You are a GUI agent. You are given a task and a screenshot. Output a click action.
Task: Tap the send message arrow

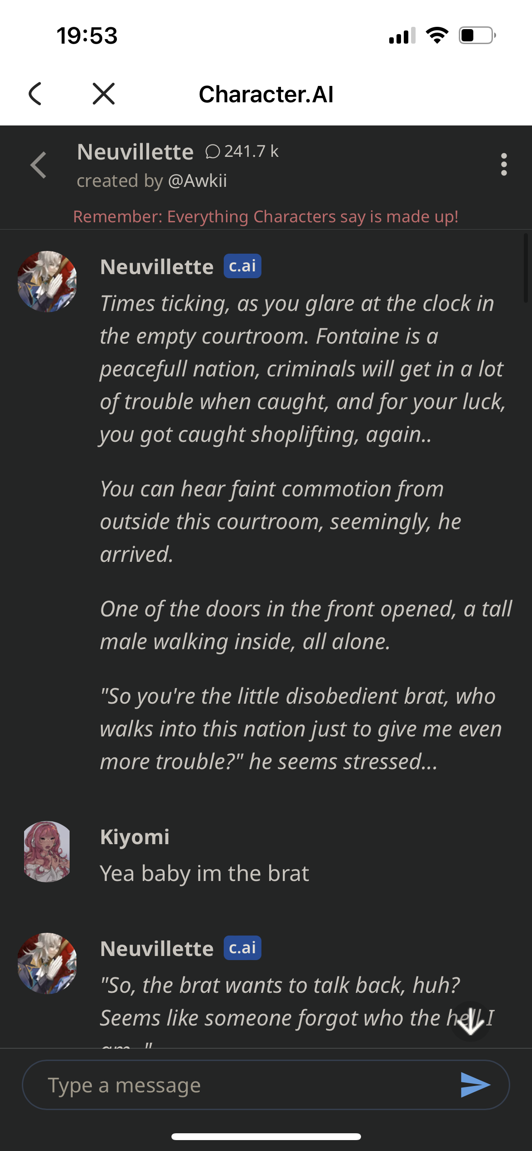475,1085
